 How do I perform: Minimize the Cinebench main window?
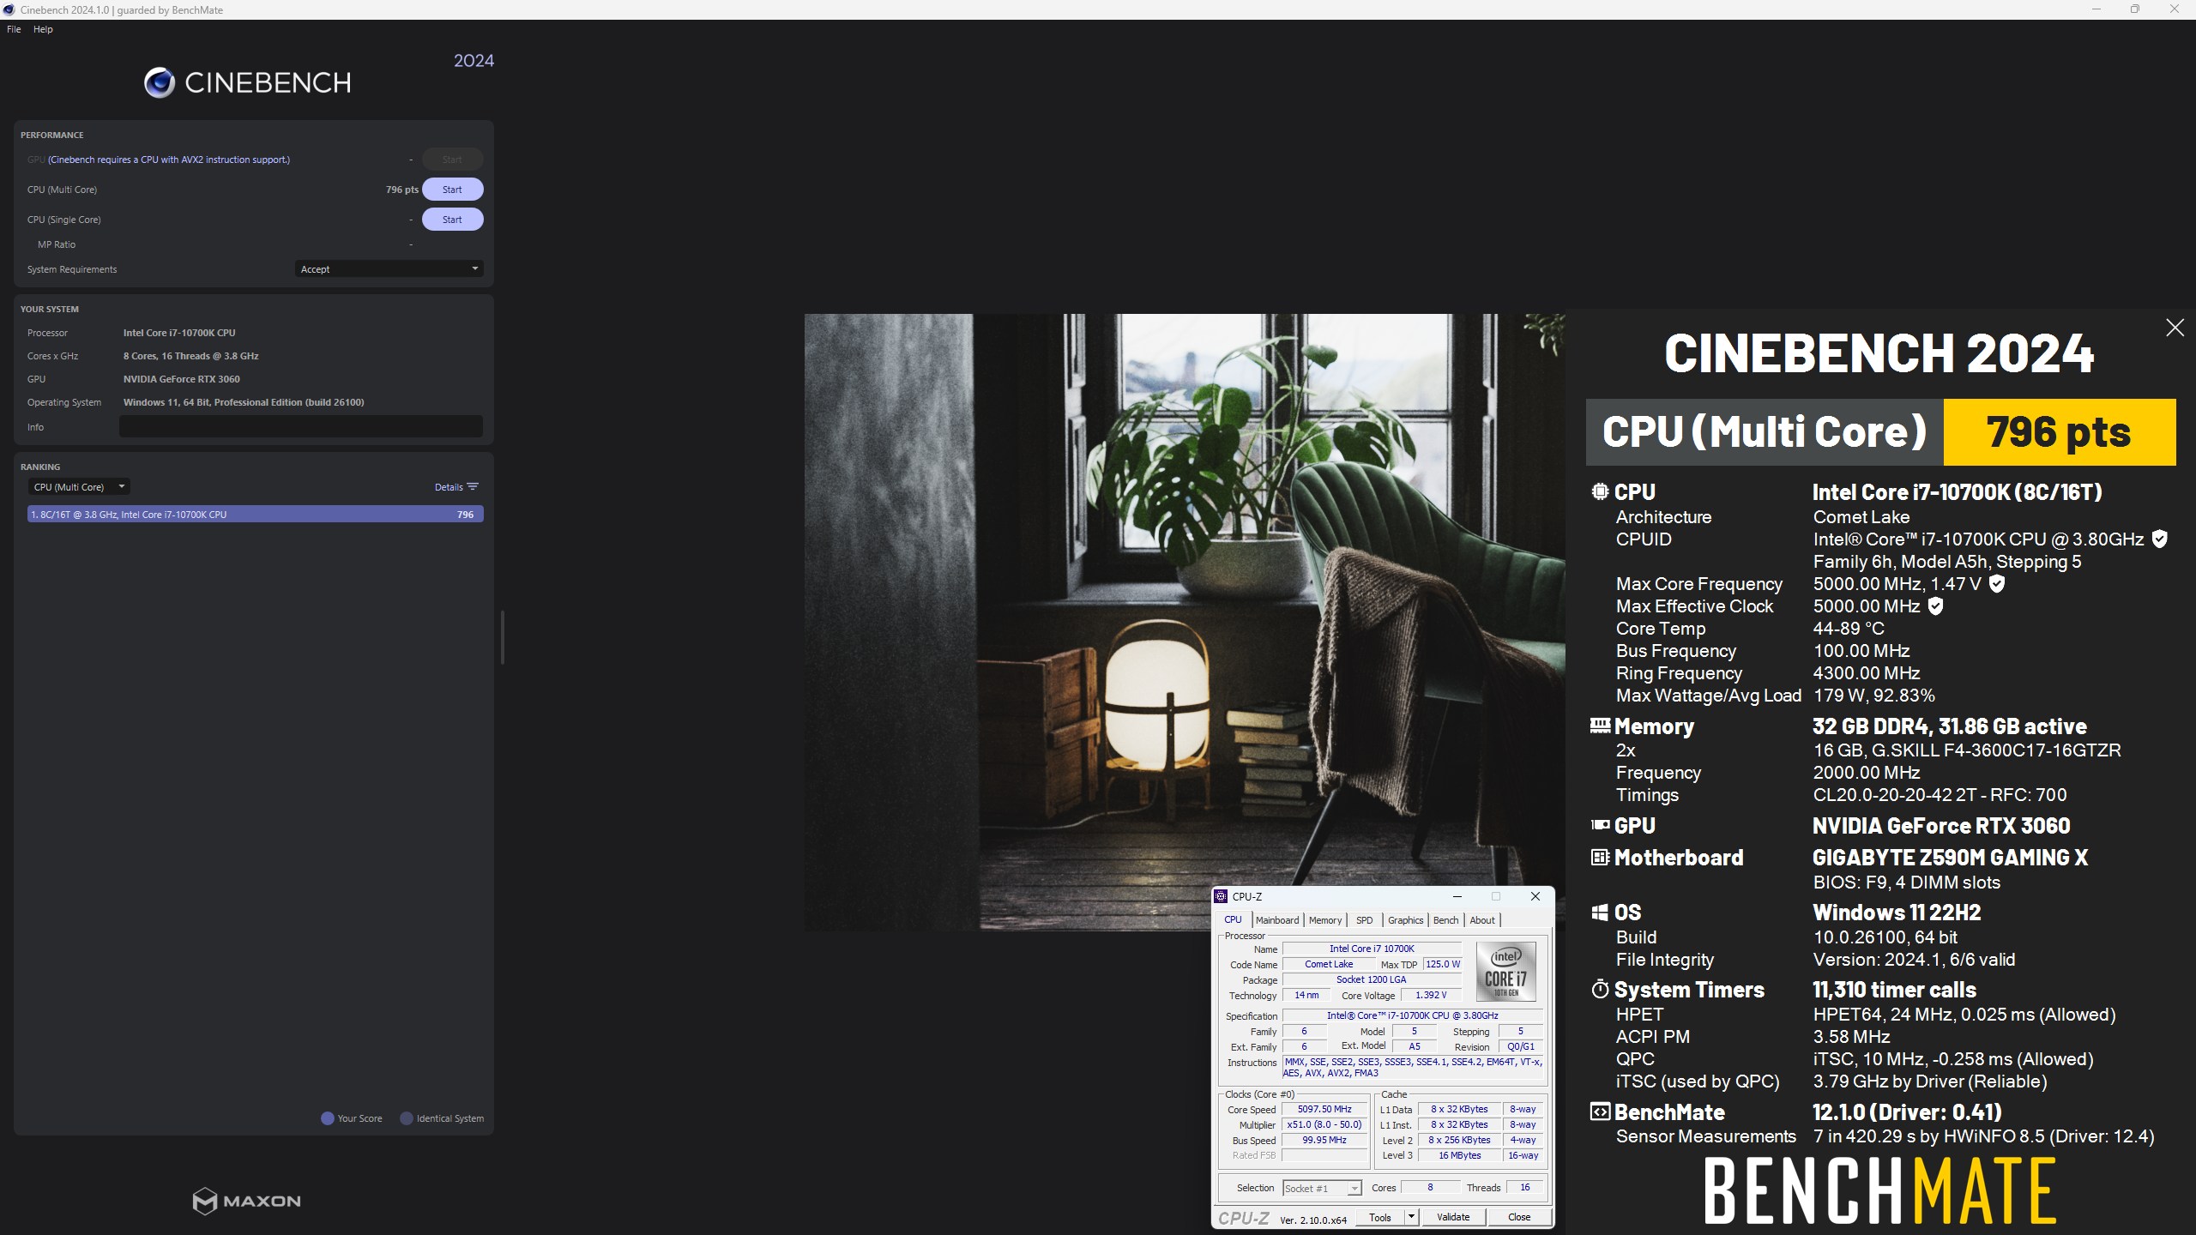2096,9
